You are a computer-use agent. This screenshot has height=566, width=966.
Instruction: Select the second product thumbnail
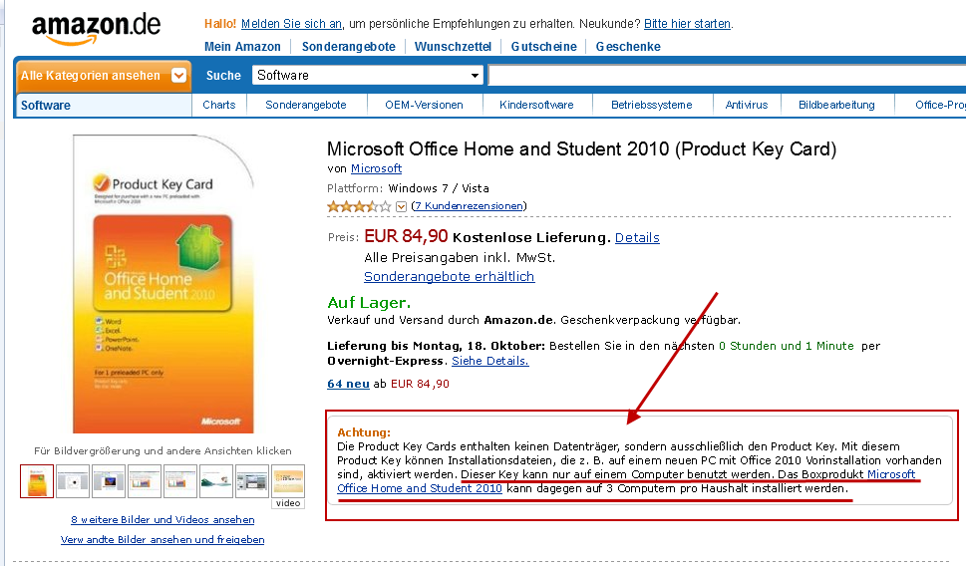coord(73,481)
